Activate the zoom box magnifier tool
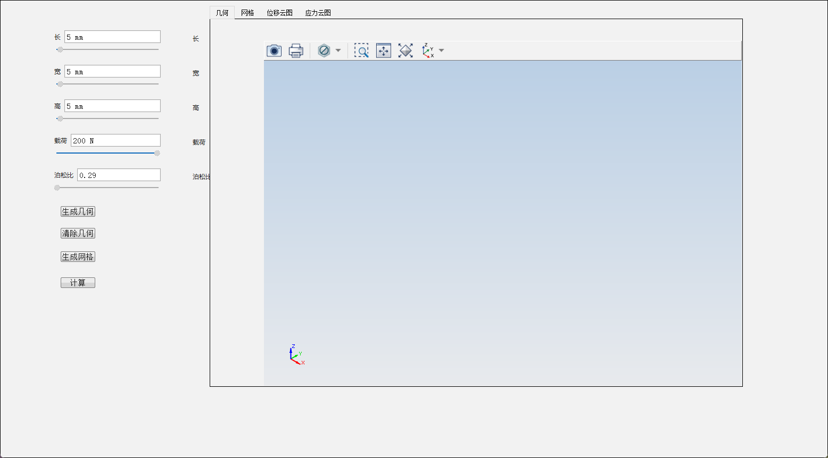 (361, 51)
